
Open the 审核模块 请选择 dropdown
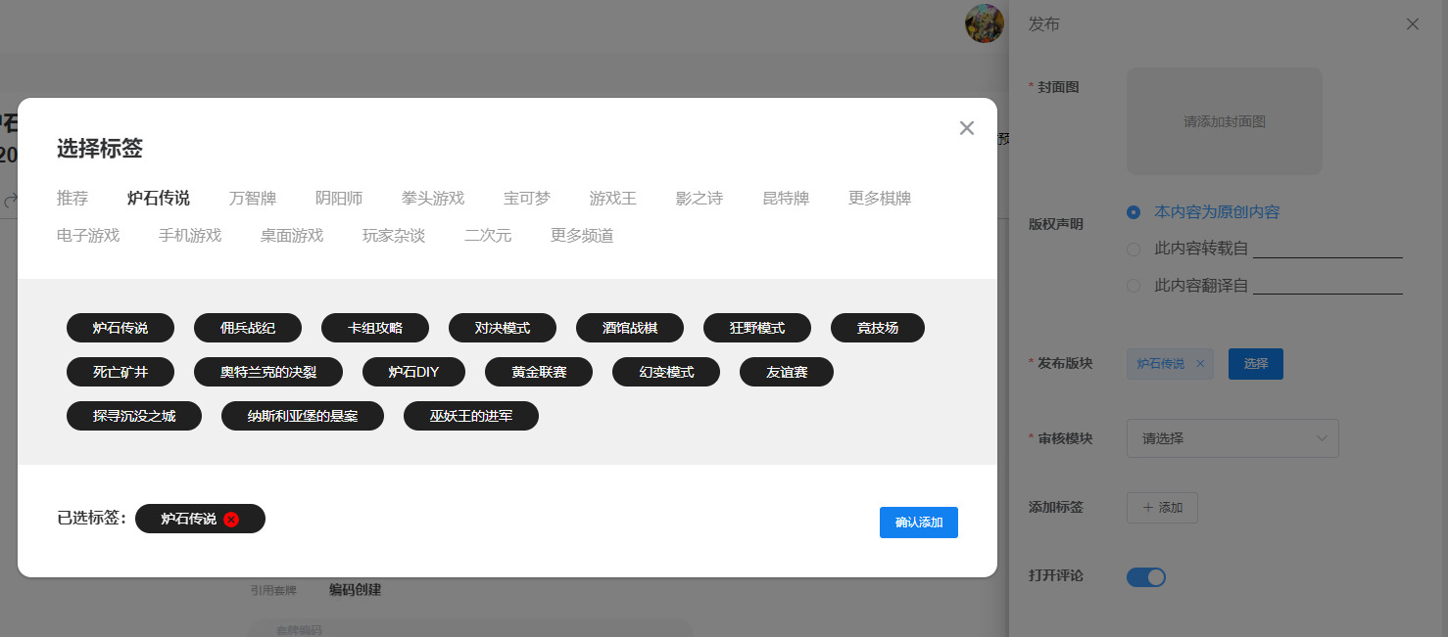point(1232,438)
